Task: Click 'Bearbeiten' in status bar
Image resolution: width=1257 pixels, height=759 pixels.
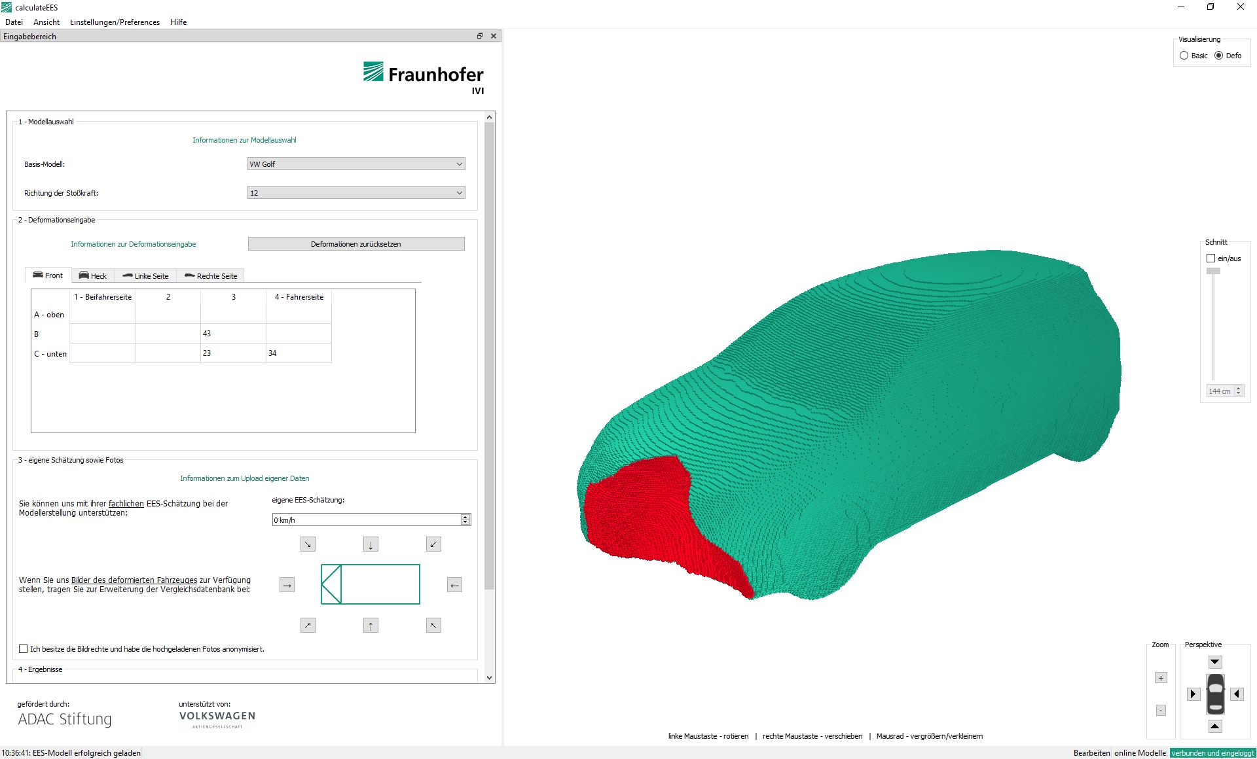Action: click(1091, 753)
